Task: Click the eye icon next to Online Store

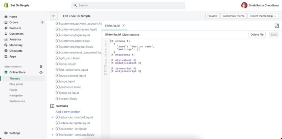Action: pyautogui.click(x=41, y=72)
